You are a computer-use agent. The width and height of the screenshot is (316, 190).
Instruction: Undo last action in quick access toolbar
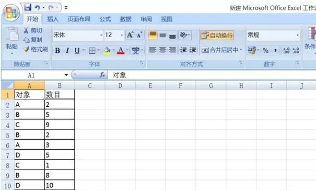click(x=37, y=8)
